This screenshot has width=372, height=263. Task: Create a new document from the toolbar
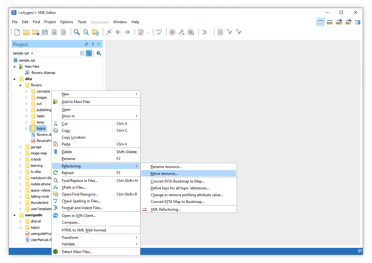point(17,32)
